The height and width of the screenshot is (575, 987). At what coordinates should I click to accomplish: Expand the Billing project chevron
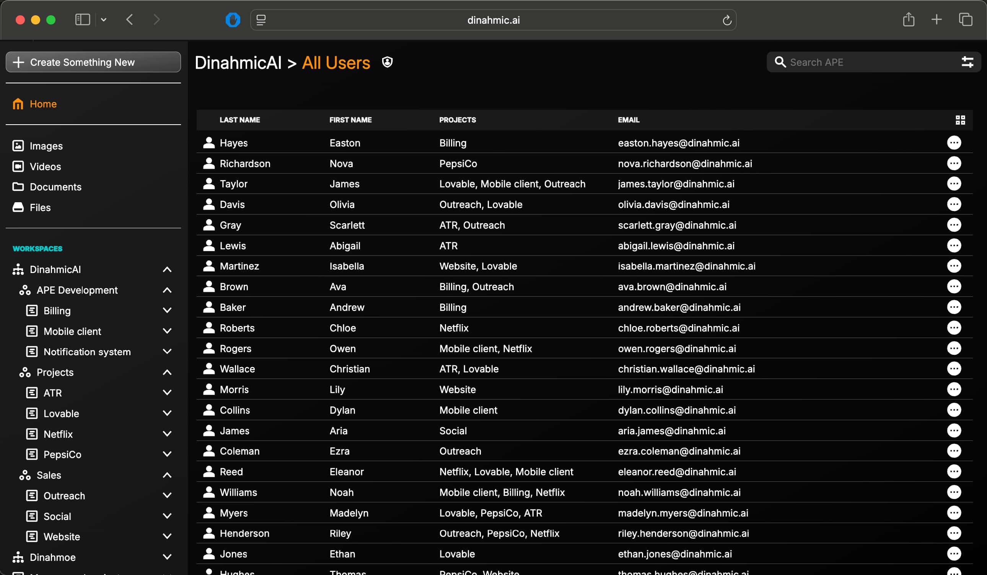[x=167, y=311]
